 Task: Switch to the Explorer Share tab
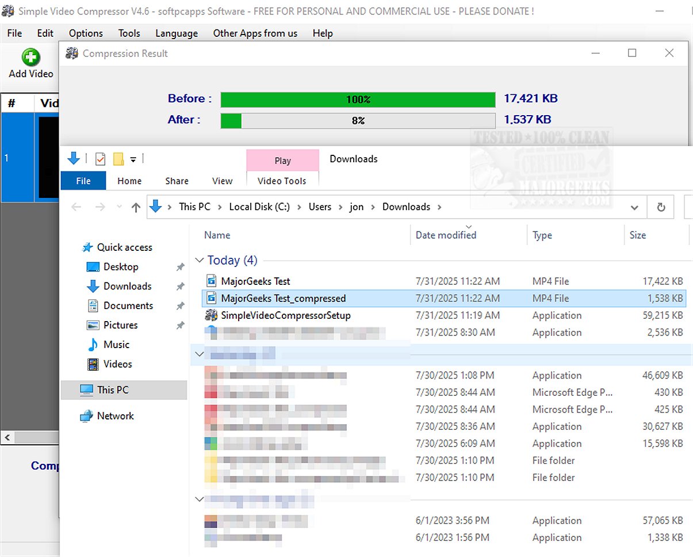click(177, 181)
